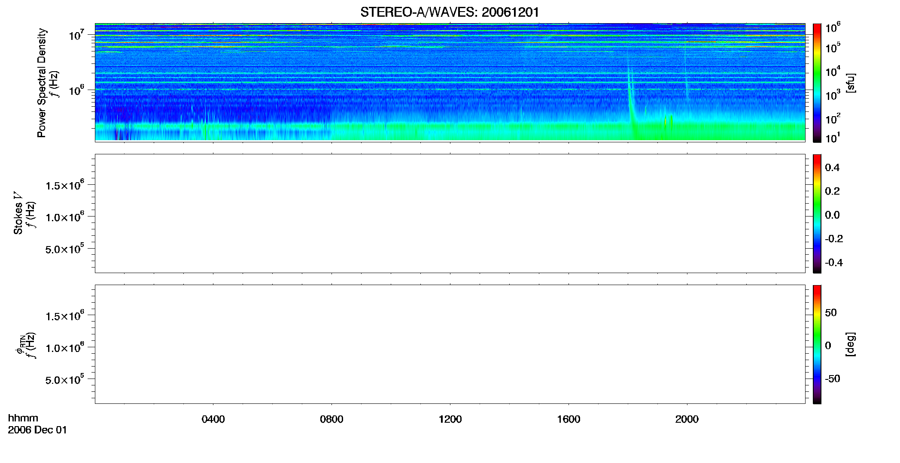Click the [sfu] unit label
The height and width of the screenshot is (463, 900).
pyautogui.click(x=851, y=83)
